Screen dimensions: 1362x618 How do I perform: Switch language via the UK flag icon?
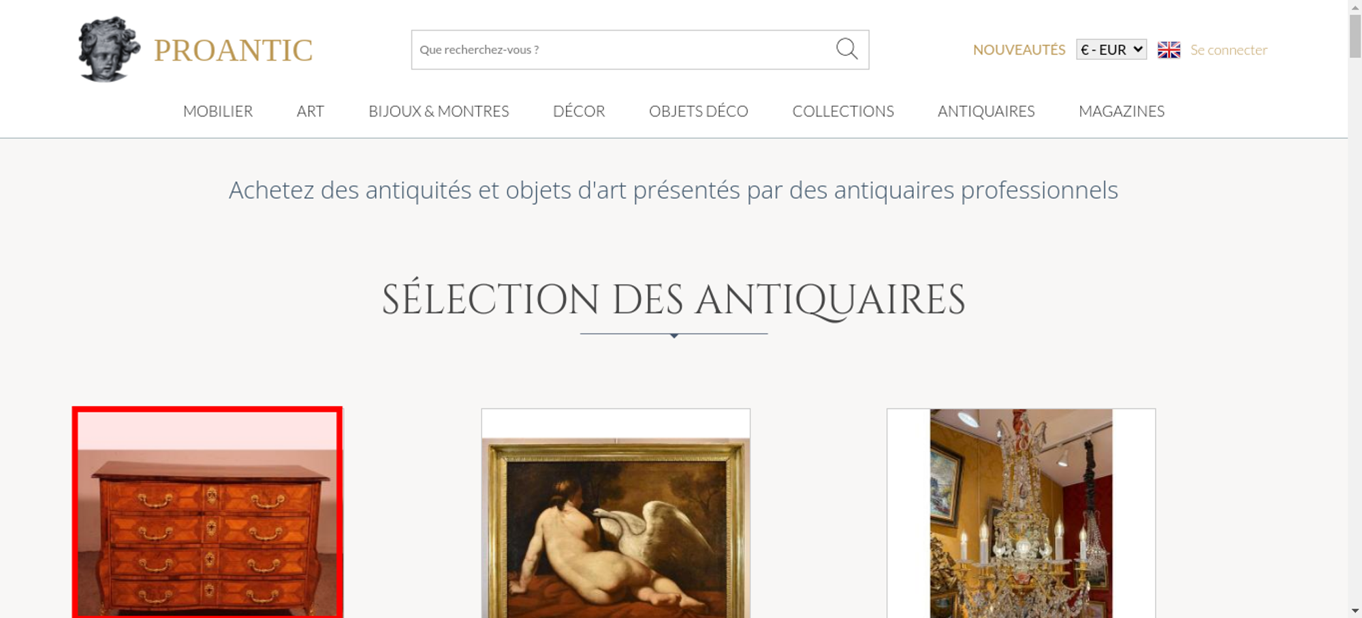tap(1169, 50)
